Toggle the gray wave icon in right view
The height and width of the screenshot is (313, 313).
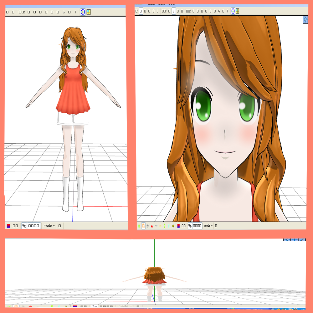pos(156,226)
